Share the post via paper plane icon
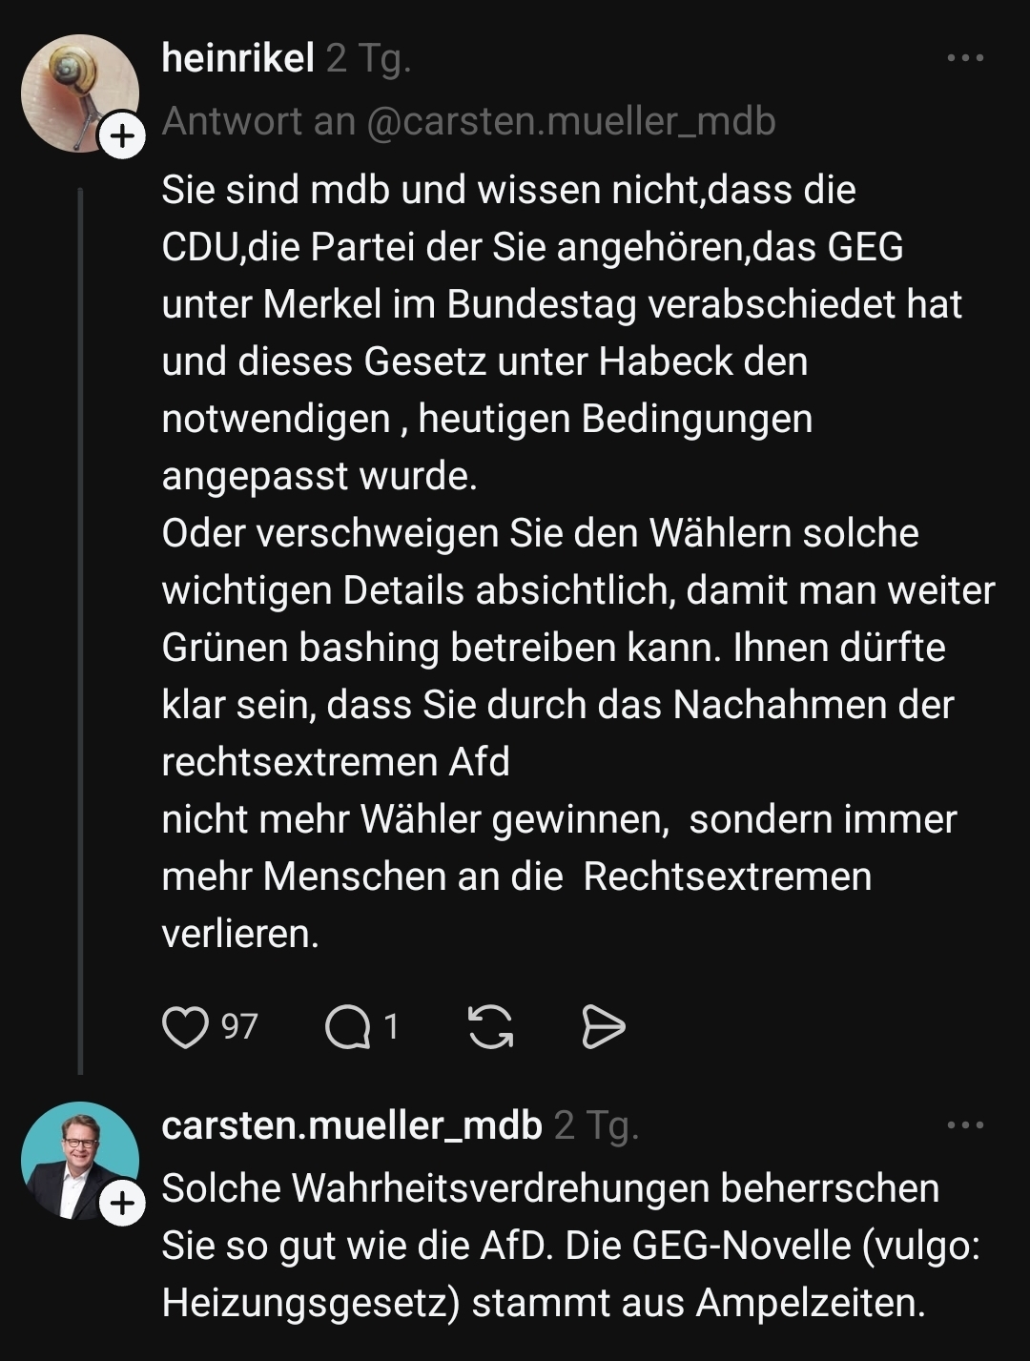This screenshot has height=1361, width=1030. pos(604,1027)
